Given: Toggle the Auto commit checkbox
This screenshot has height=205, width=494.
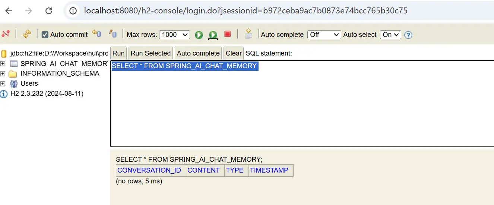Looking at the screenshot, I should (x=45, y=35).
